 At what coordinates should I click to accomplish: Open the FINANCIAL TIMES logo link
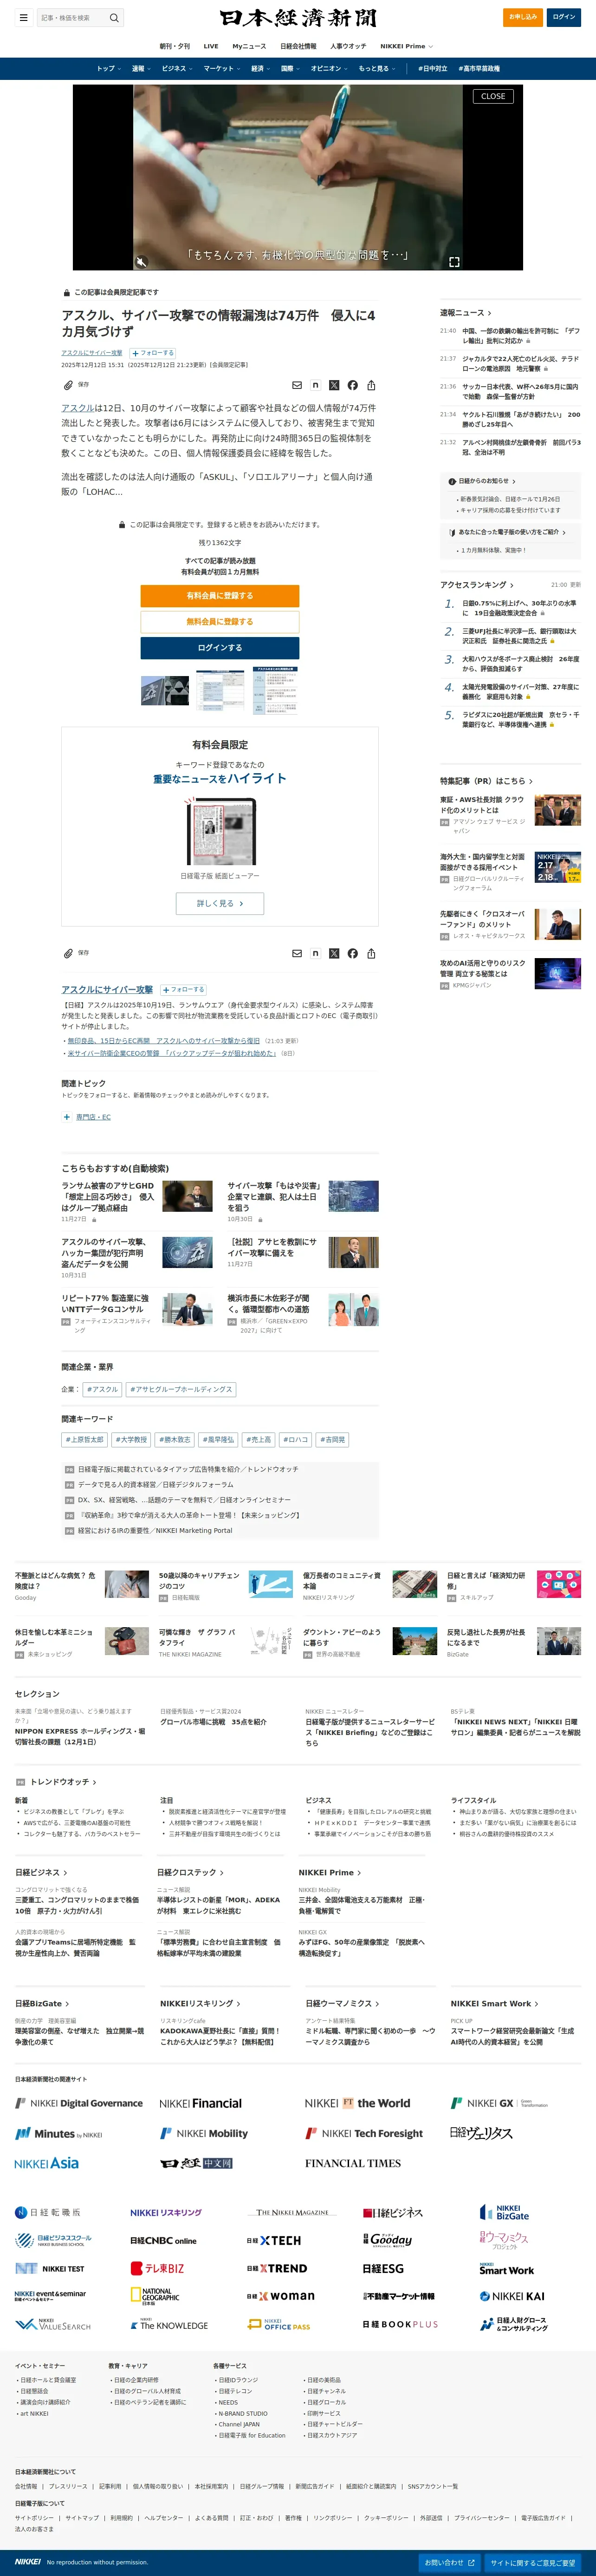(x=352, y=2163)
